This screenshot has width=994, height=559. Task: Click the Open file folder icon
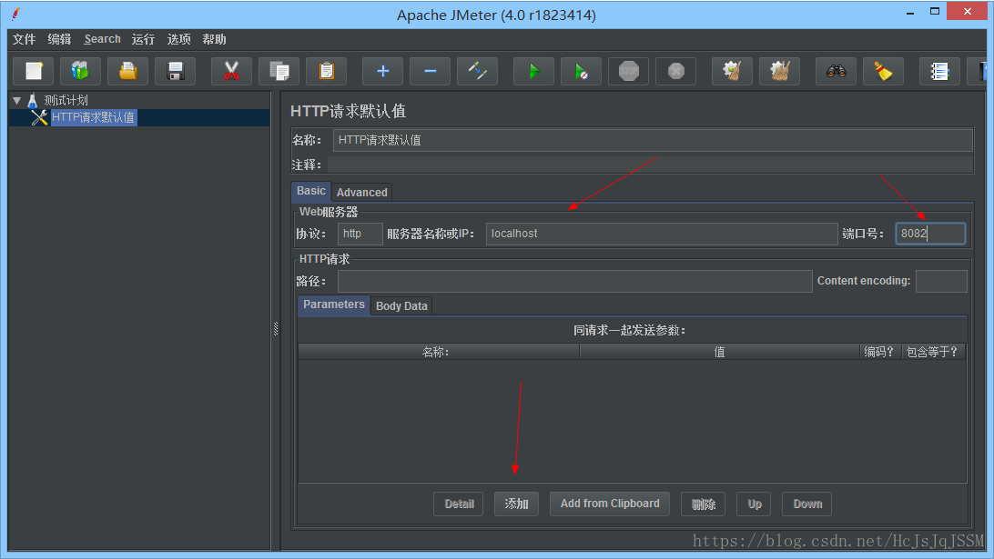coord(128,71)
